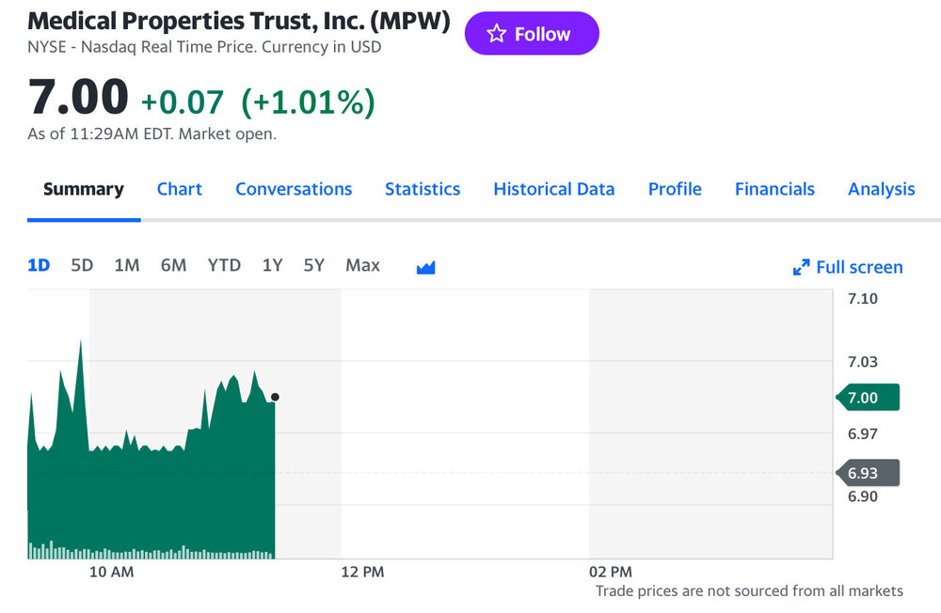Select the Summary tab
The image size is (941, 613).
coord(84,189)
